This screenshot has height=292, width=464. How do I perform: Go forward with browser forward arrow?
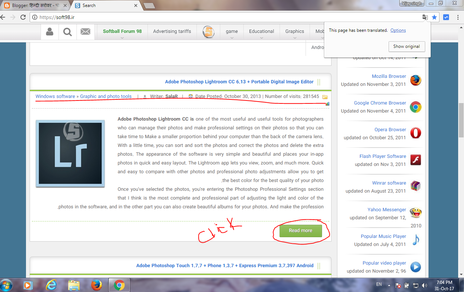coord(13,17)
